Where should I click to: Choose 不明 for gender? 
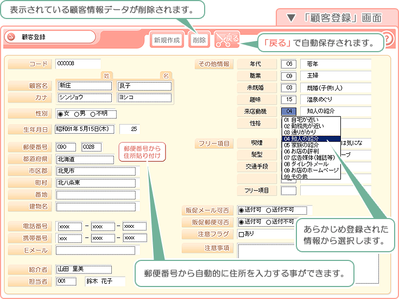pyautogui.click(x=93, y=114)
